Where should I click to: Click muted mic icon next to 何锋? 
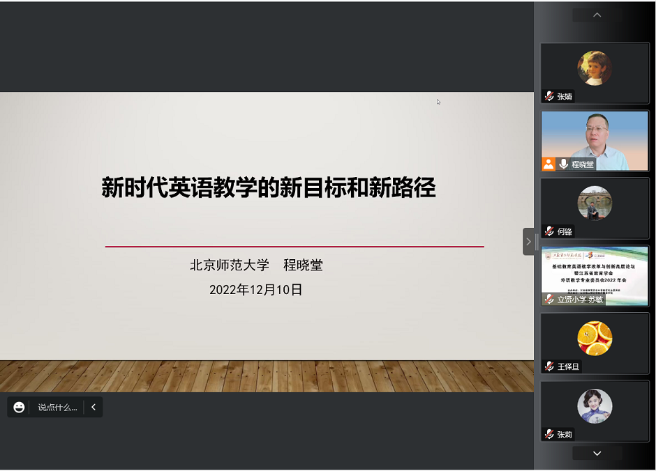pyautogui.click(x=549, y=231)
